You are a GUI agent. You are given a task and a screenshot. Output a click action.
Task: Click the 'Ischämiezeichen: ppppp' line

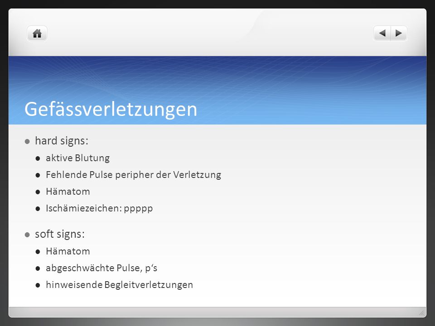pyautogui.click(x=99, y=208)
